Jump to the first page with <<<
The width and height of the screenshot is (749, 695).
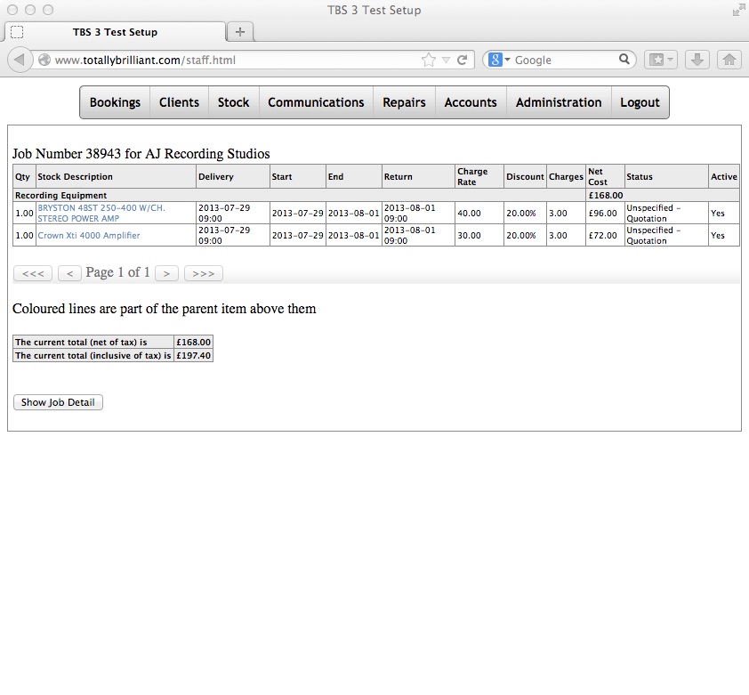click(33, 273)
